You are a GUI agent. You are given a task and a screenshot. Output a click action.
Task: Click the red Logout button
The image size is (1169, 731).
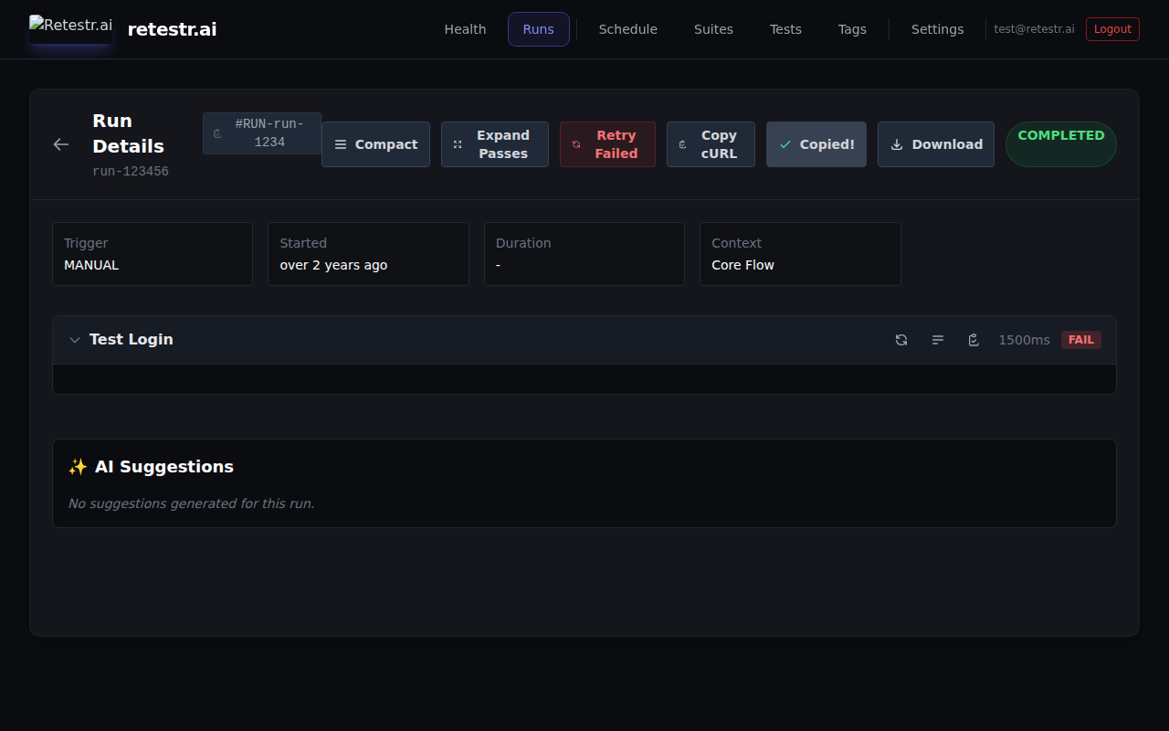click(x=1111, y=29)
